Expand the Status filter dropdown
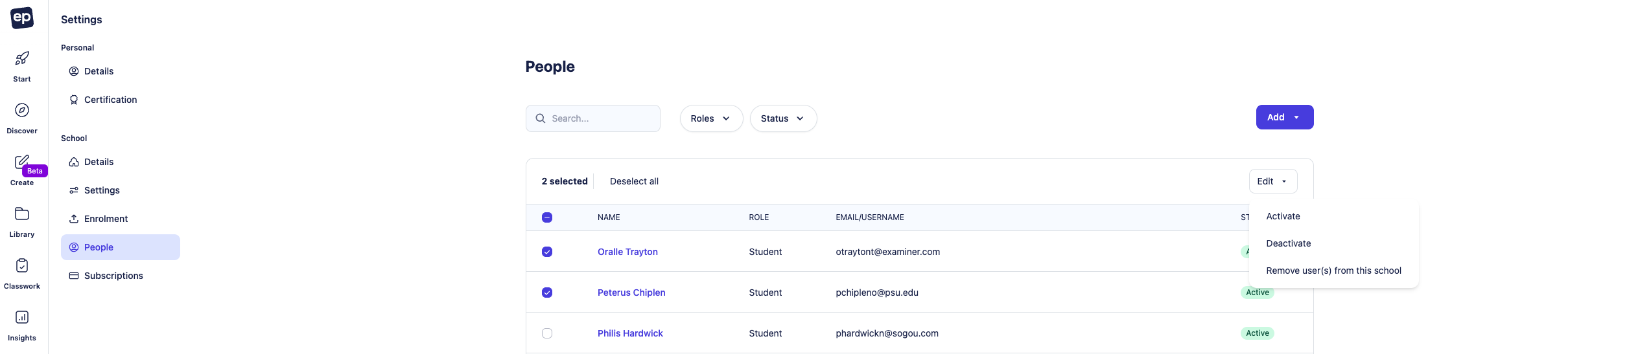The image size is (1651, 354). tap(782, 118)
